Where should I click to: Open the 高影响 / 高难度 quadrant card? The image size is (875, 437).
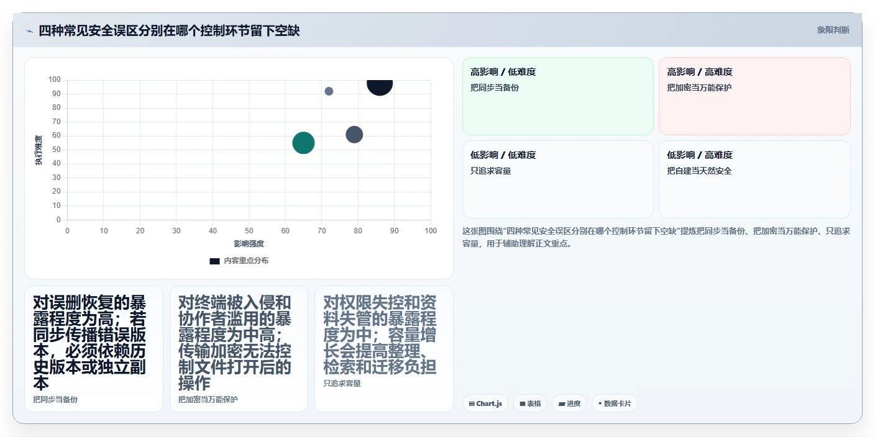click(x=754, y=96)
